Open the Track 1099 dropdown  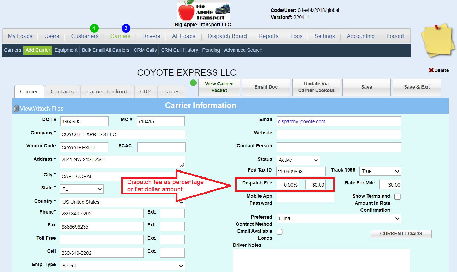pos(380,171)
